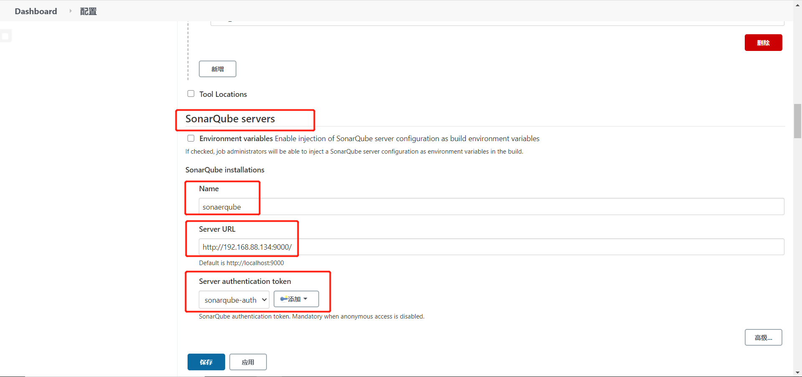Click the SonarQube installations label
The image size is (802, 377).
click(x=225, y=170)
